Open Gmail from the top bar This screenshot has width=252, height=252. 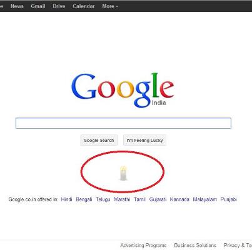(38, 6)
